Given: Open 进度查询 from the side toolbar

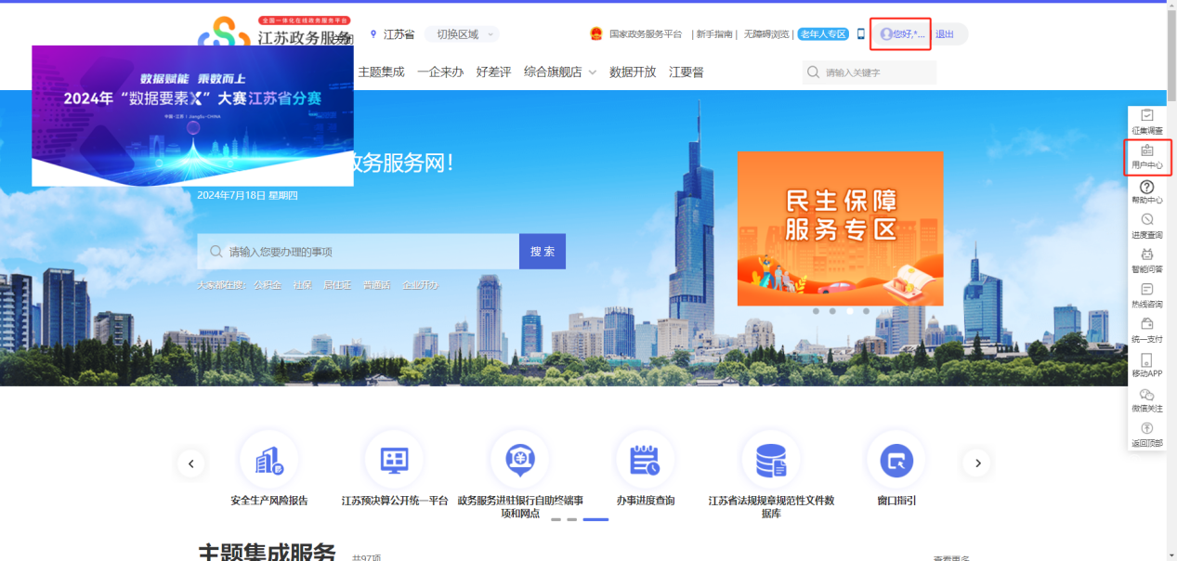Looking at the screenshot, I should 1147,221.
